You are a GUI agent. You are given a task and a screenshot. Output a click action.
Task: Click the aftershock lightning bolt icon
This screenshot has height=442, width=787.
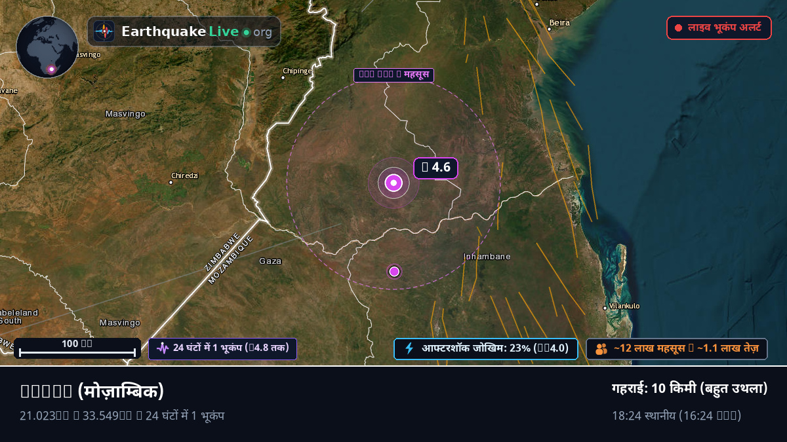pos(409,348)
